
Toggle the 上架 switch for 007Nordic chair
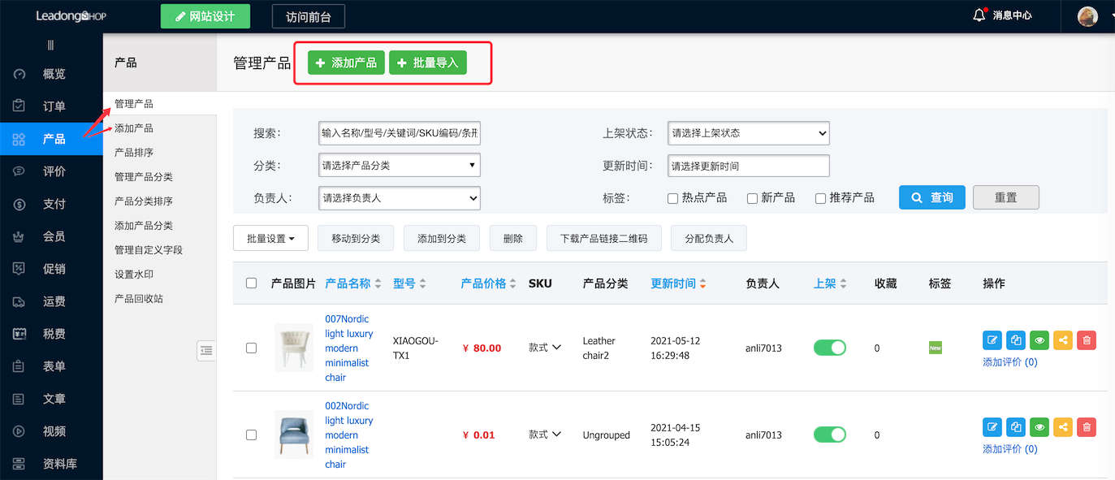829,348
